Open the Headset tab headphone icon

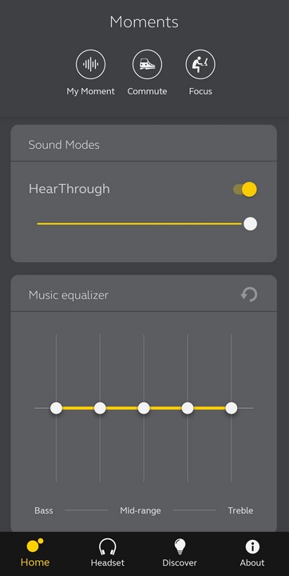point(108,547)
